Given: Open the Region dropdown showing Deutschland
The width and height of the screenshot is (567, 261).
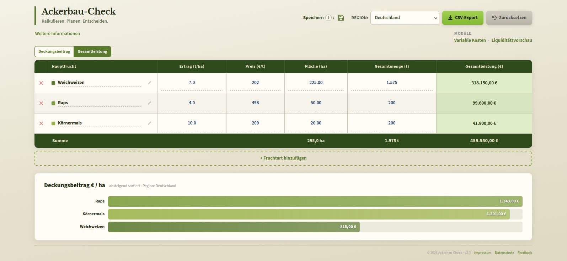Looking at the screenshot, I should click(x=405, y=18).
